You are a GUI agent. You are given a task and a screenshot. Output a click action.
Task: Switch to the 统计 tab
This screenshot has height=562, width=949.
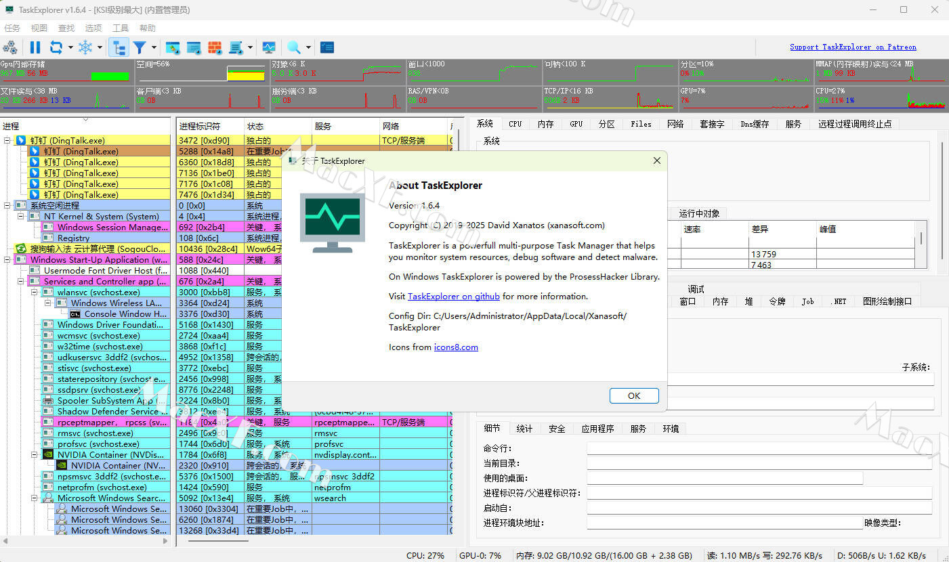[524, 429]
